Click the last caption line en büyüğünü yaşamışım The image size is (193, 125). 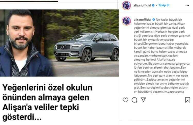pyautogui.click(x=159, y=92)
